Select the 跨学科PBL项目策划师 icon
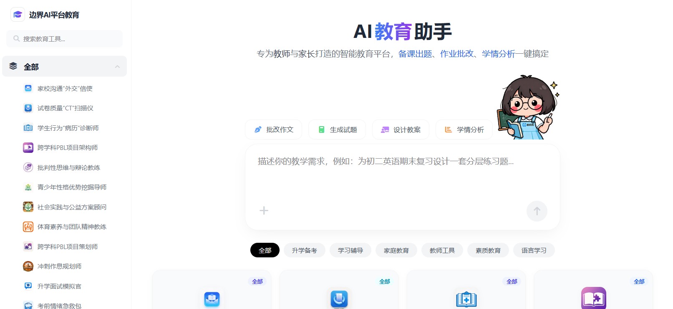 pos(28,247)
